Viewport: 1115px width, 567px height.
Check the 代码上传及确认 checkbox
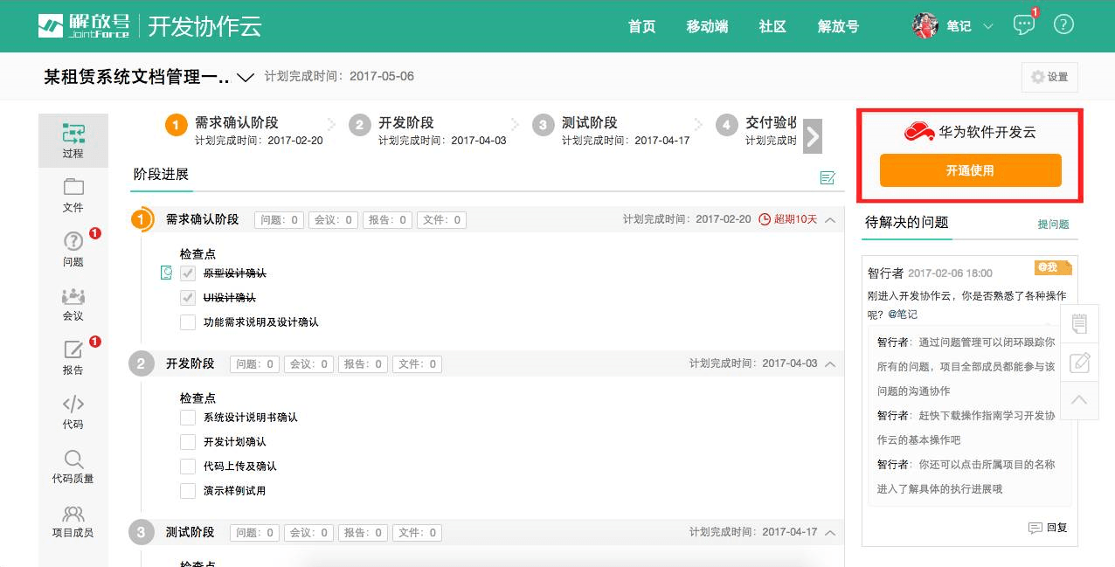188,467
